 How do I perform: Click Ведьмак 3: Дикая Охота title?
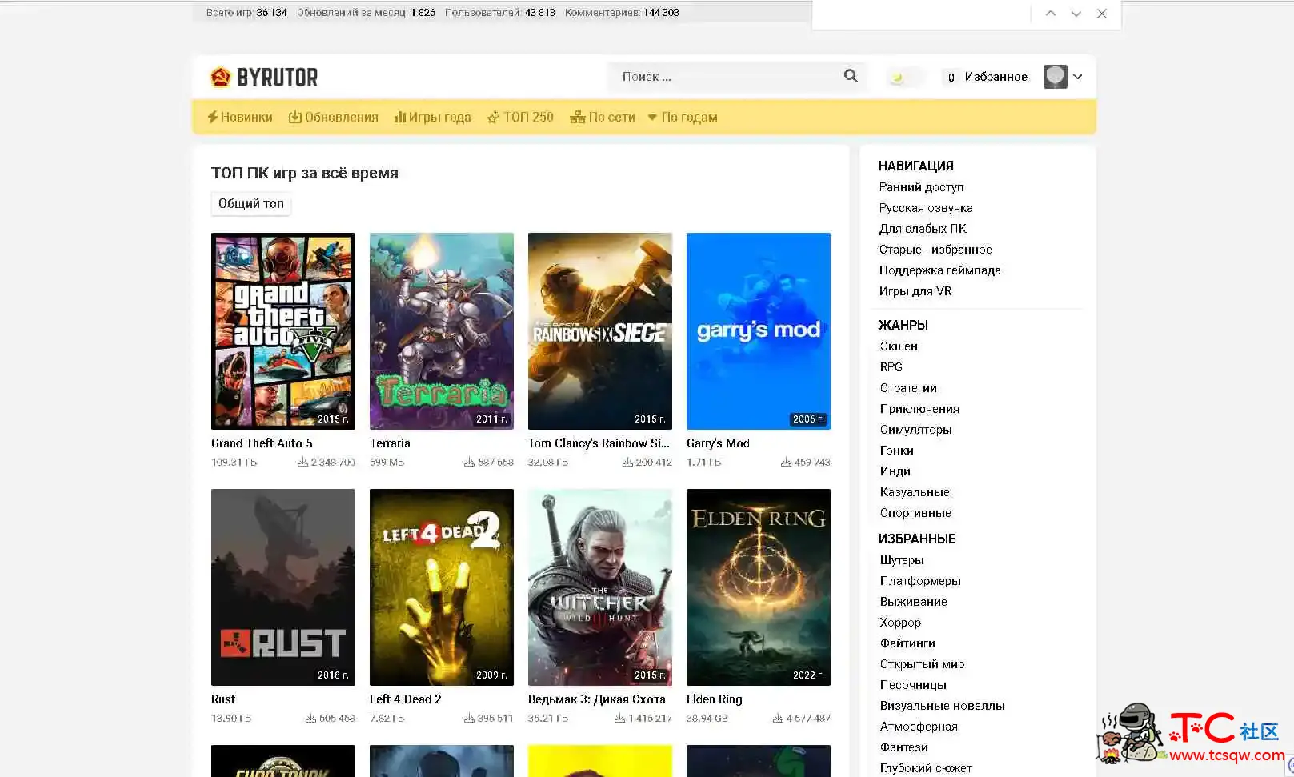coord(597,699)
